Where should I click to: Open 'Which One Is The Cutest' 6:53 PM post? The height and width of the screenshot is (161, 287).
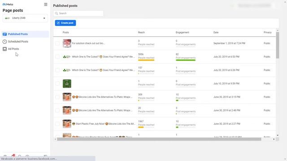coord(103,57)
